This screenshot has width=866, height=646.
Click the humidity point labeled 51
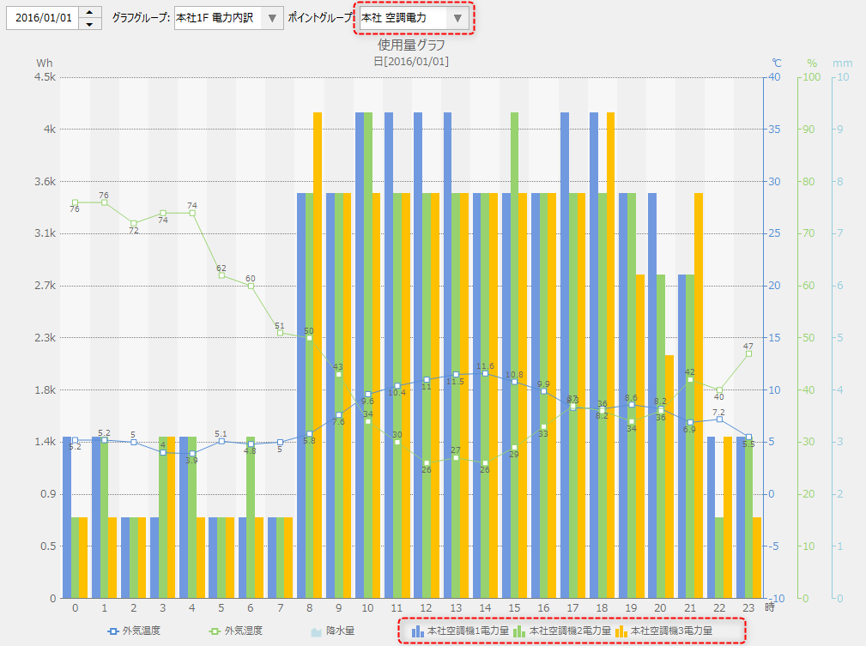click(x=280, y=332)
